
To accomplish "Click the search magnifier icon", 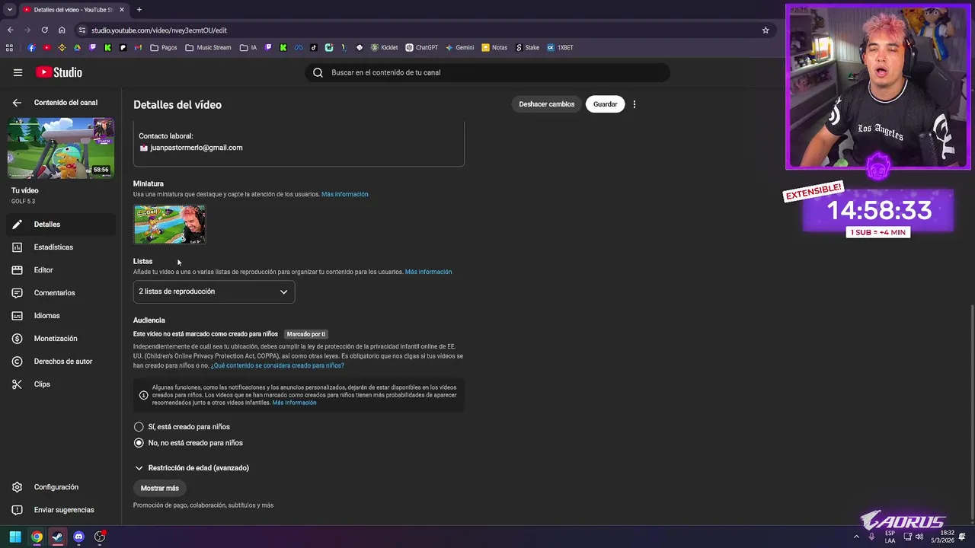I will tap(318, 72).
